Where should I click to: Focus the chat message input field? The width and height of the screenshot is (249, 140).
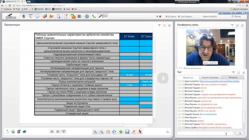205,133
